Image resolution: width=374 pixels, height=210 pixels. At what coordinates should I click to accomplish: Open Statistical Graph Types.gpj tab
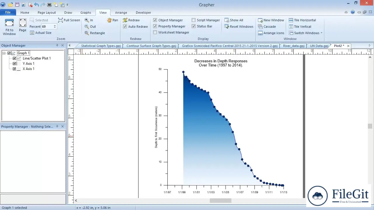click(x=101, y=46)
